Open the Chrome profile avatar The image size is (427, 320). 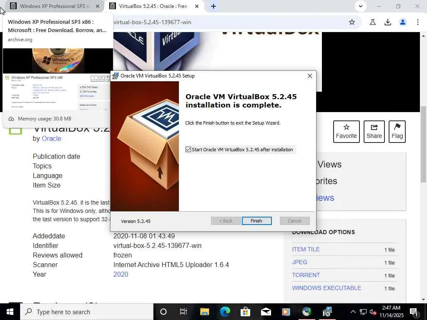point(403,22)
